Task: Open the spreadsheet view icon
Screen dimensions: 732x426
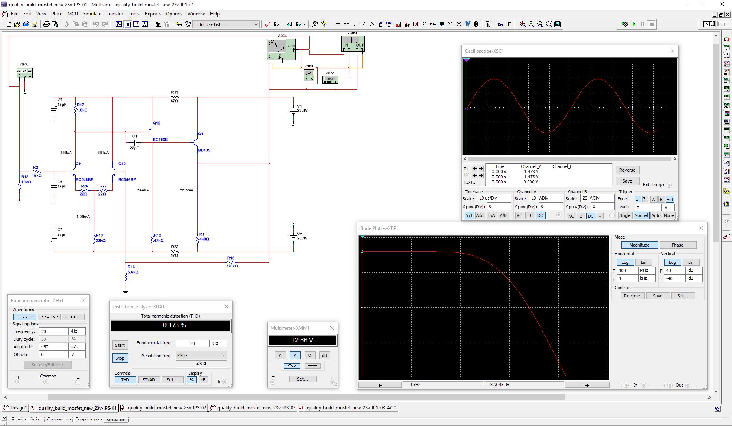Action: 128,24
